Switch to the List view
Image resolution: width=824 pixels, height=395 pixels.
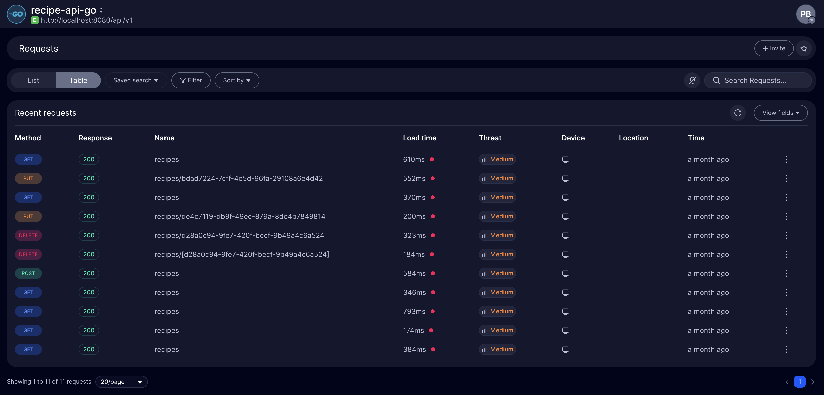pos(33,80)
